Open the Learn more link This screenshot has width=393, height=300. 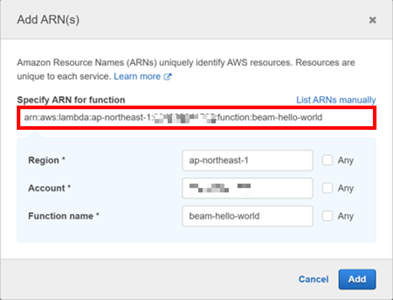pyautogui.click(x=137, y=76)
